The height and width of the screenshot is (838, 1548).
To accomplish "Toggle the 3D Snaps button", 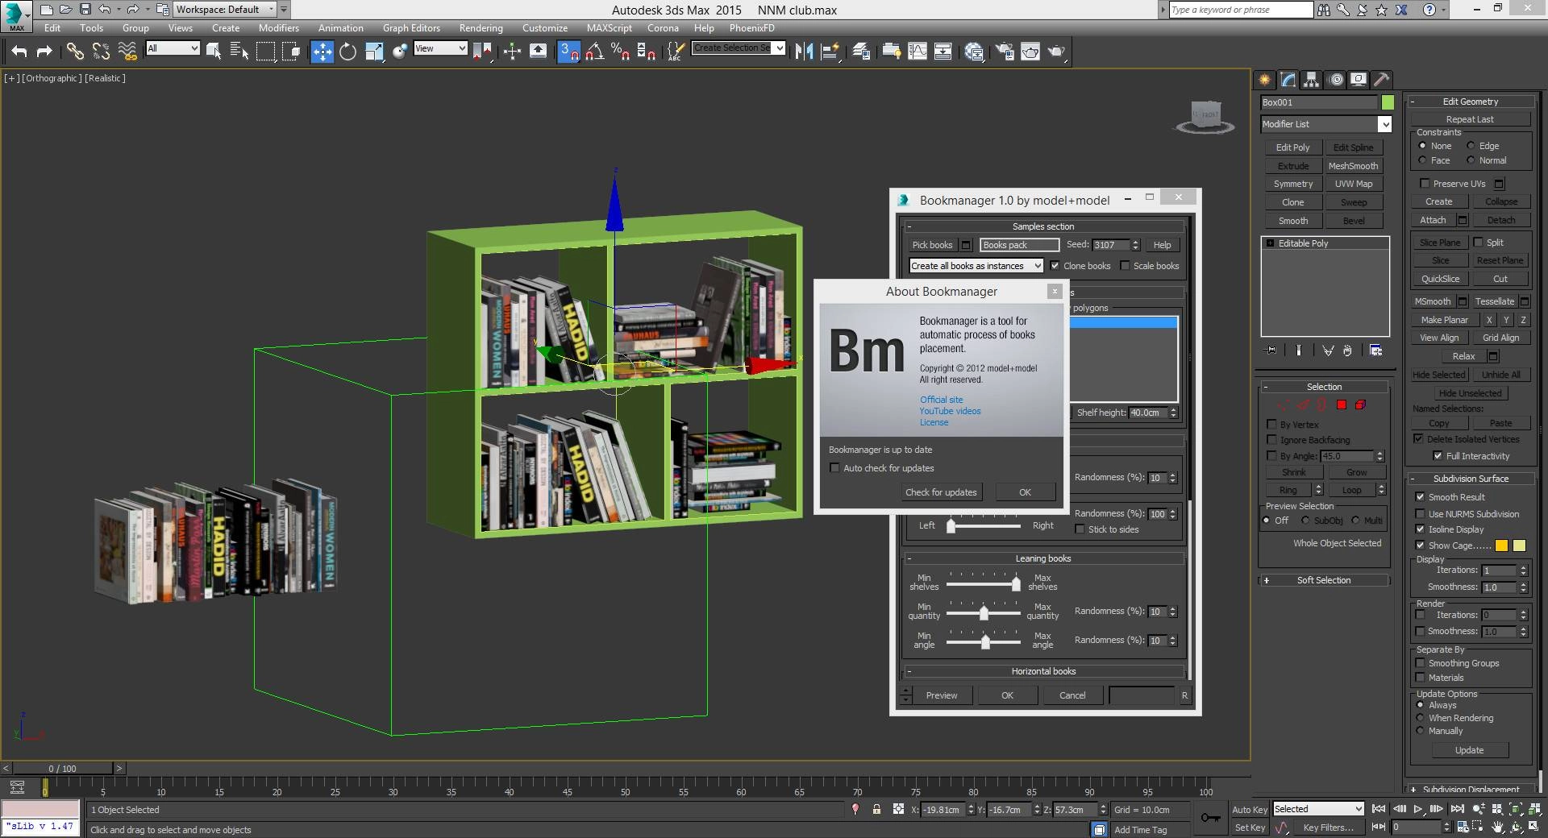I will (568, 52).
